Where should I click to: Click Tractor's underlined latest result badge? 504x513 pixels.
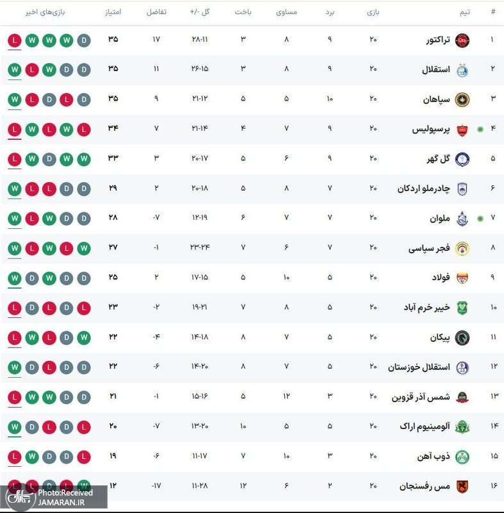point(14,40)
